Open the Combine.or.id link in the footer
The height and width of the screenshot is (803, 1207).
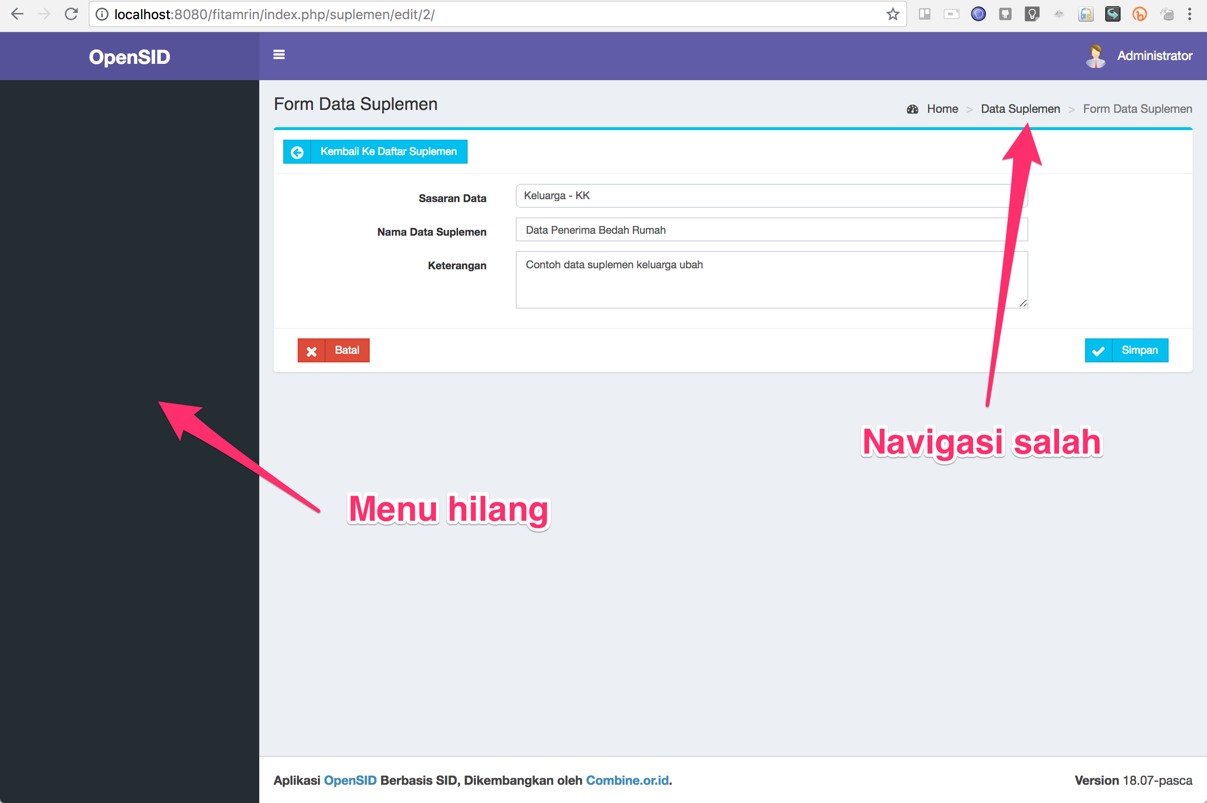pyautogui.click(x=627, y=780)
